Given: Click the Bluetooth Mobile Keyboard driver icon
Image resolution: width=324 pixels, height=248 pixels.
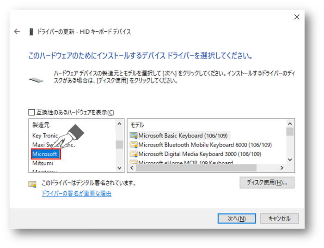Looking at the screenshot, I should point(134,145).
